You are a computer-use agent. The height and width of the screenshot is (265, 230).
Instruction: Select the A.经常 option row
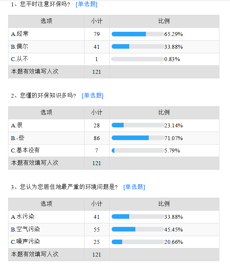(x=114, y=34)
